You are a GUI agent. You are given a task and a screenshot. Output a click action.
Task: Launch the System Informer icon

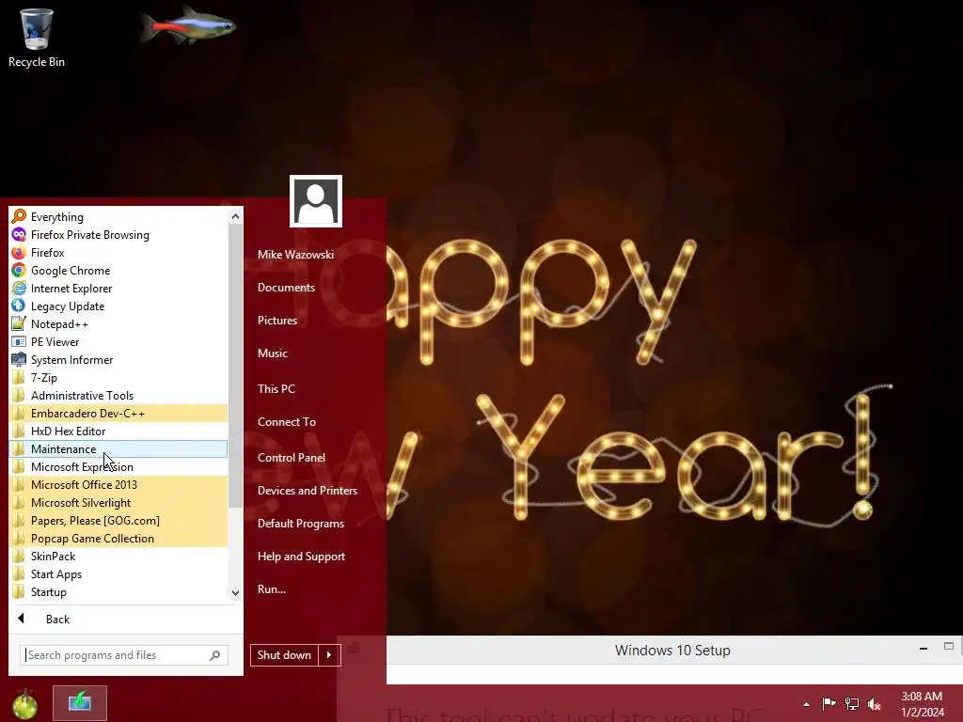click(x=19, y=358)
